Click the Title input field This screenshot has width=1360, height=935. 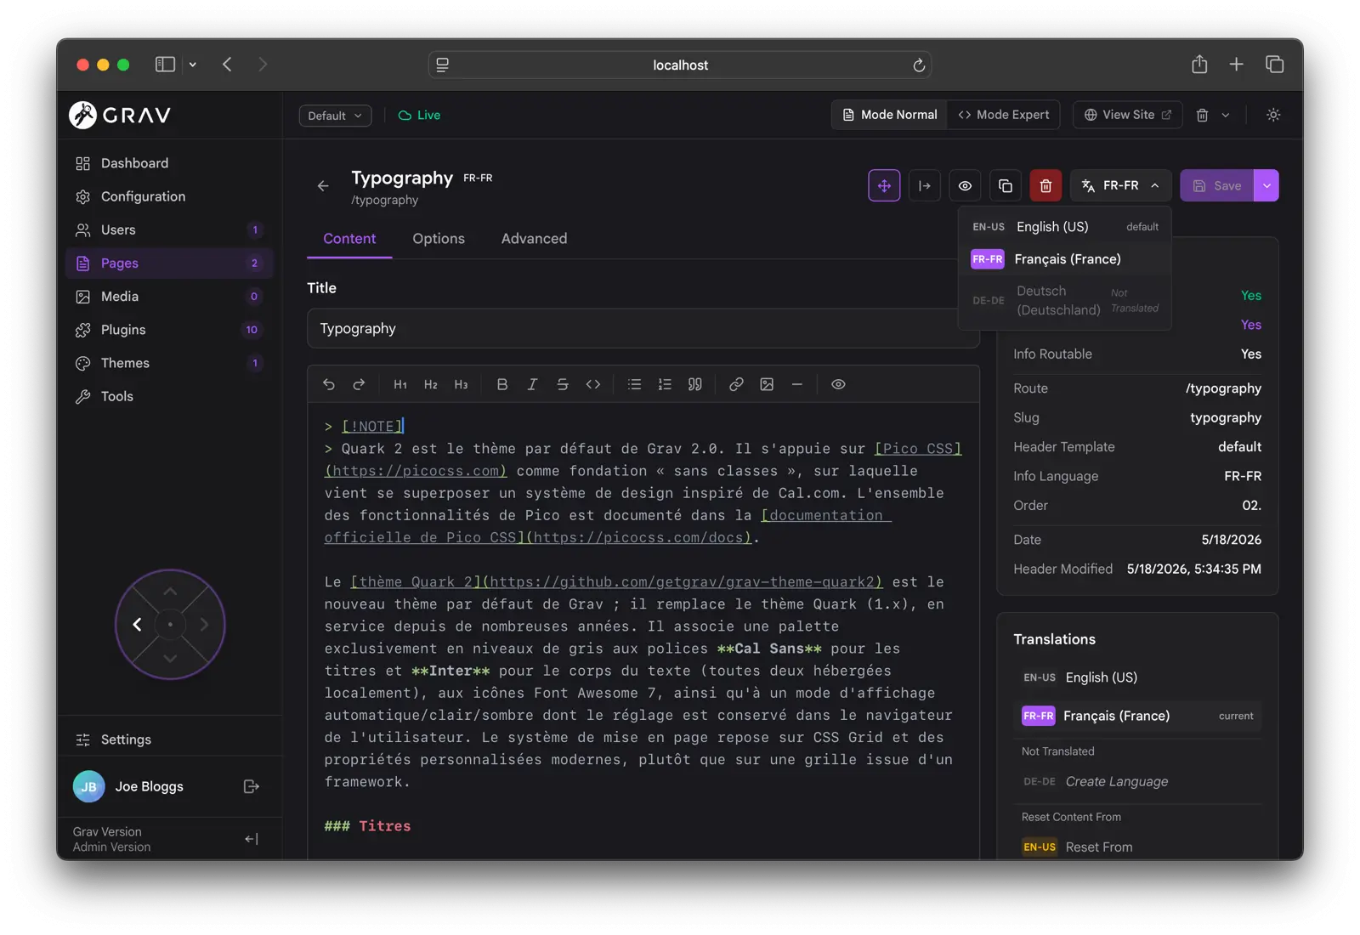643,328
